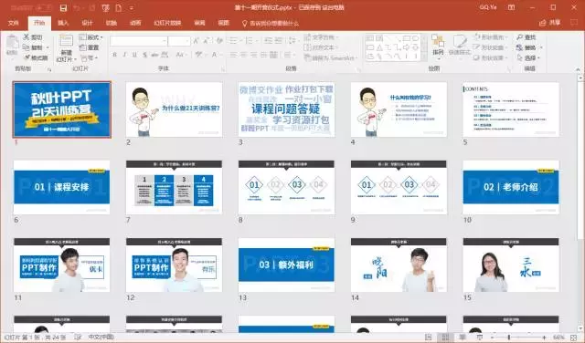Open the View (视图) tab
585x343 pixels.
pos(223,23)
